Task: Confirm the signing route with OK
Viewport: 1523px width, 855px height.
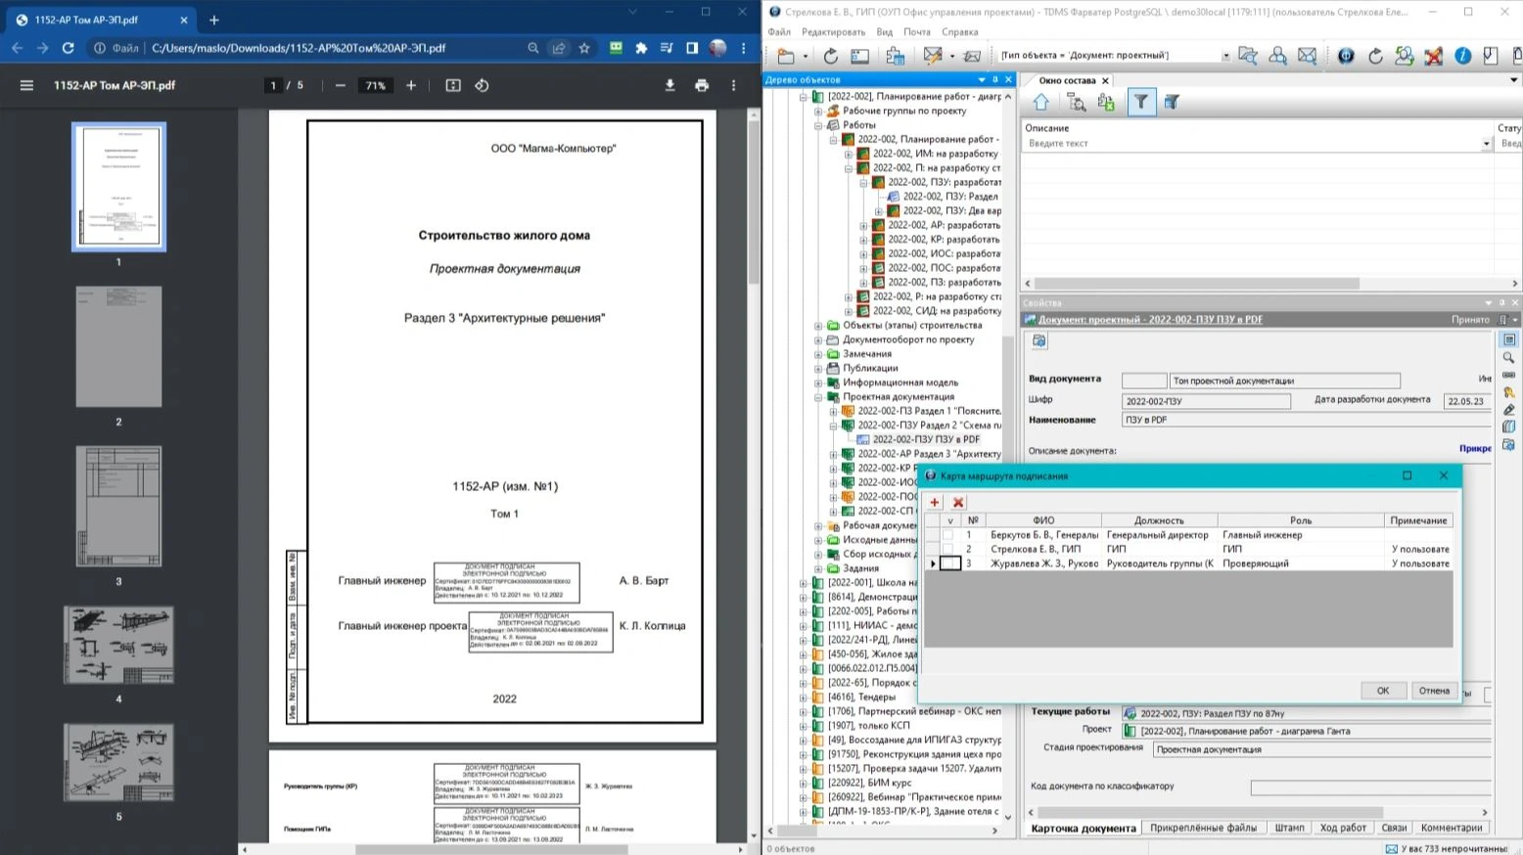Action: click(1383, 691)
